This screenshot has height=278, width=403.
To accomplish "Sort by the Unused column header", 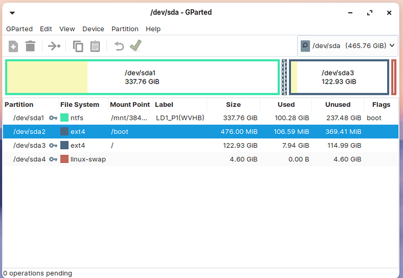I will [x=338, y=105].
